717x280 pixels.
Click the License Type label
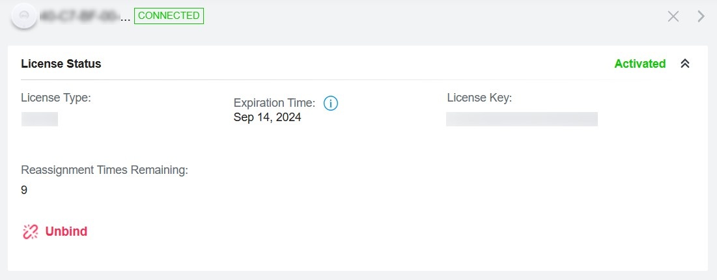(x=56, y=98)
